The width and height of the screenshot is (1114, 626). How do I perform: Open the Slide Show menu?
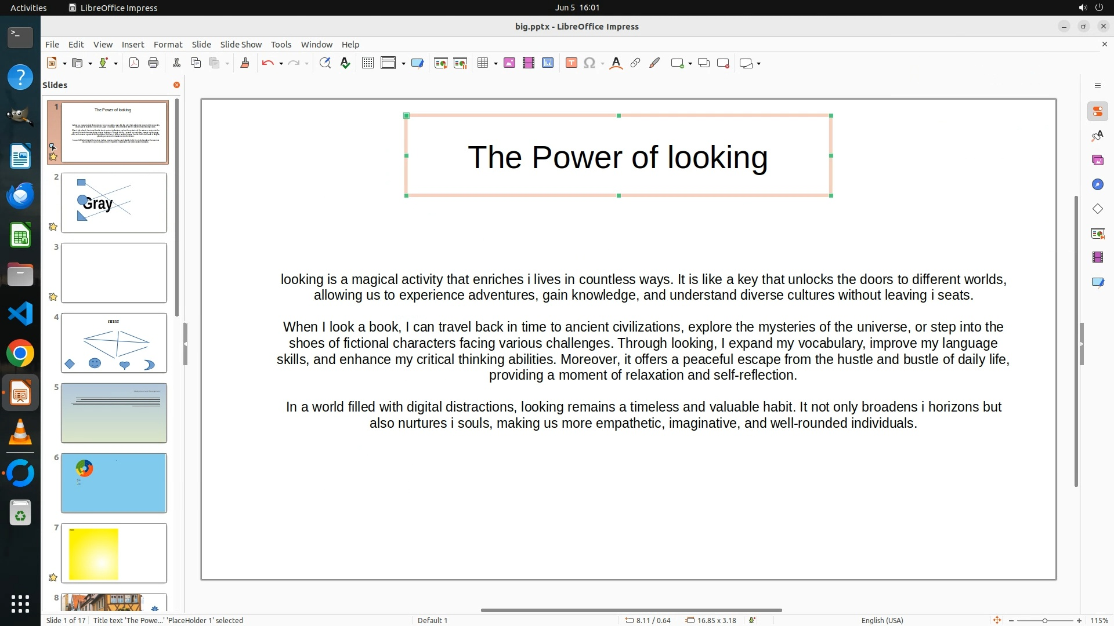(x=240, y=45)
